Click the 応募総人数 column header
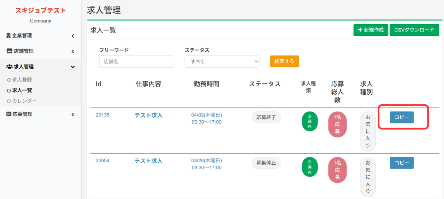The height and width of the screenshot is (199, 444). coord(337,92)
